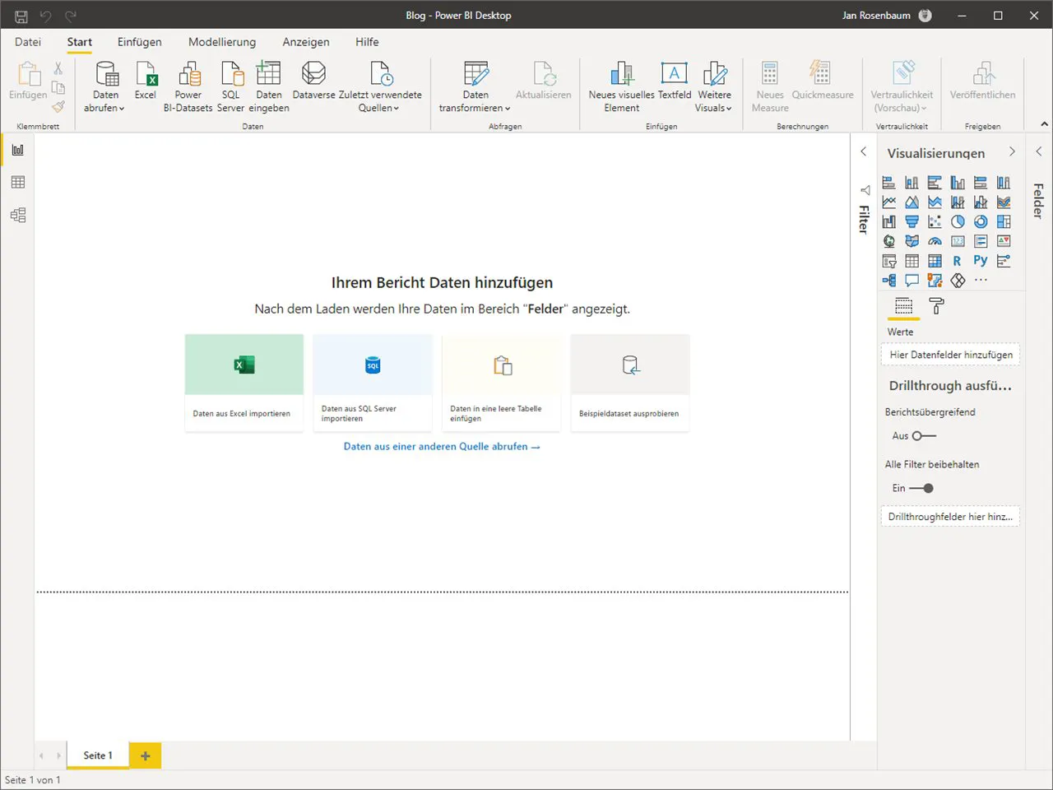The width and height of the screenshot is (1053, 790).
Task: Toggle the Berichtsübergreifend switch
Action: click(924, 436)
